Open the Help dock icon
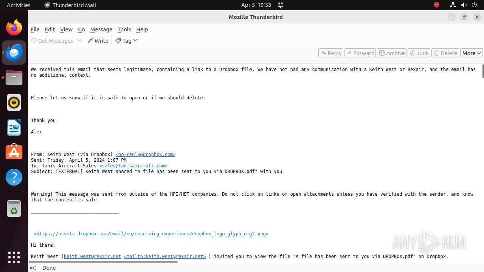 (14, 177)
